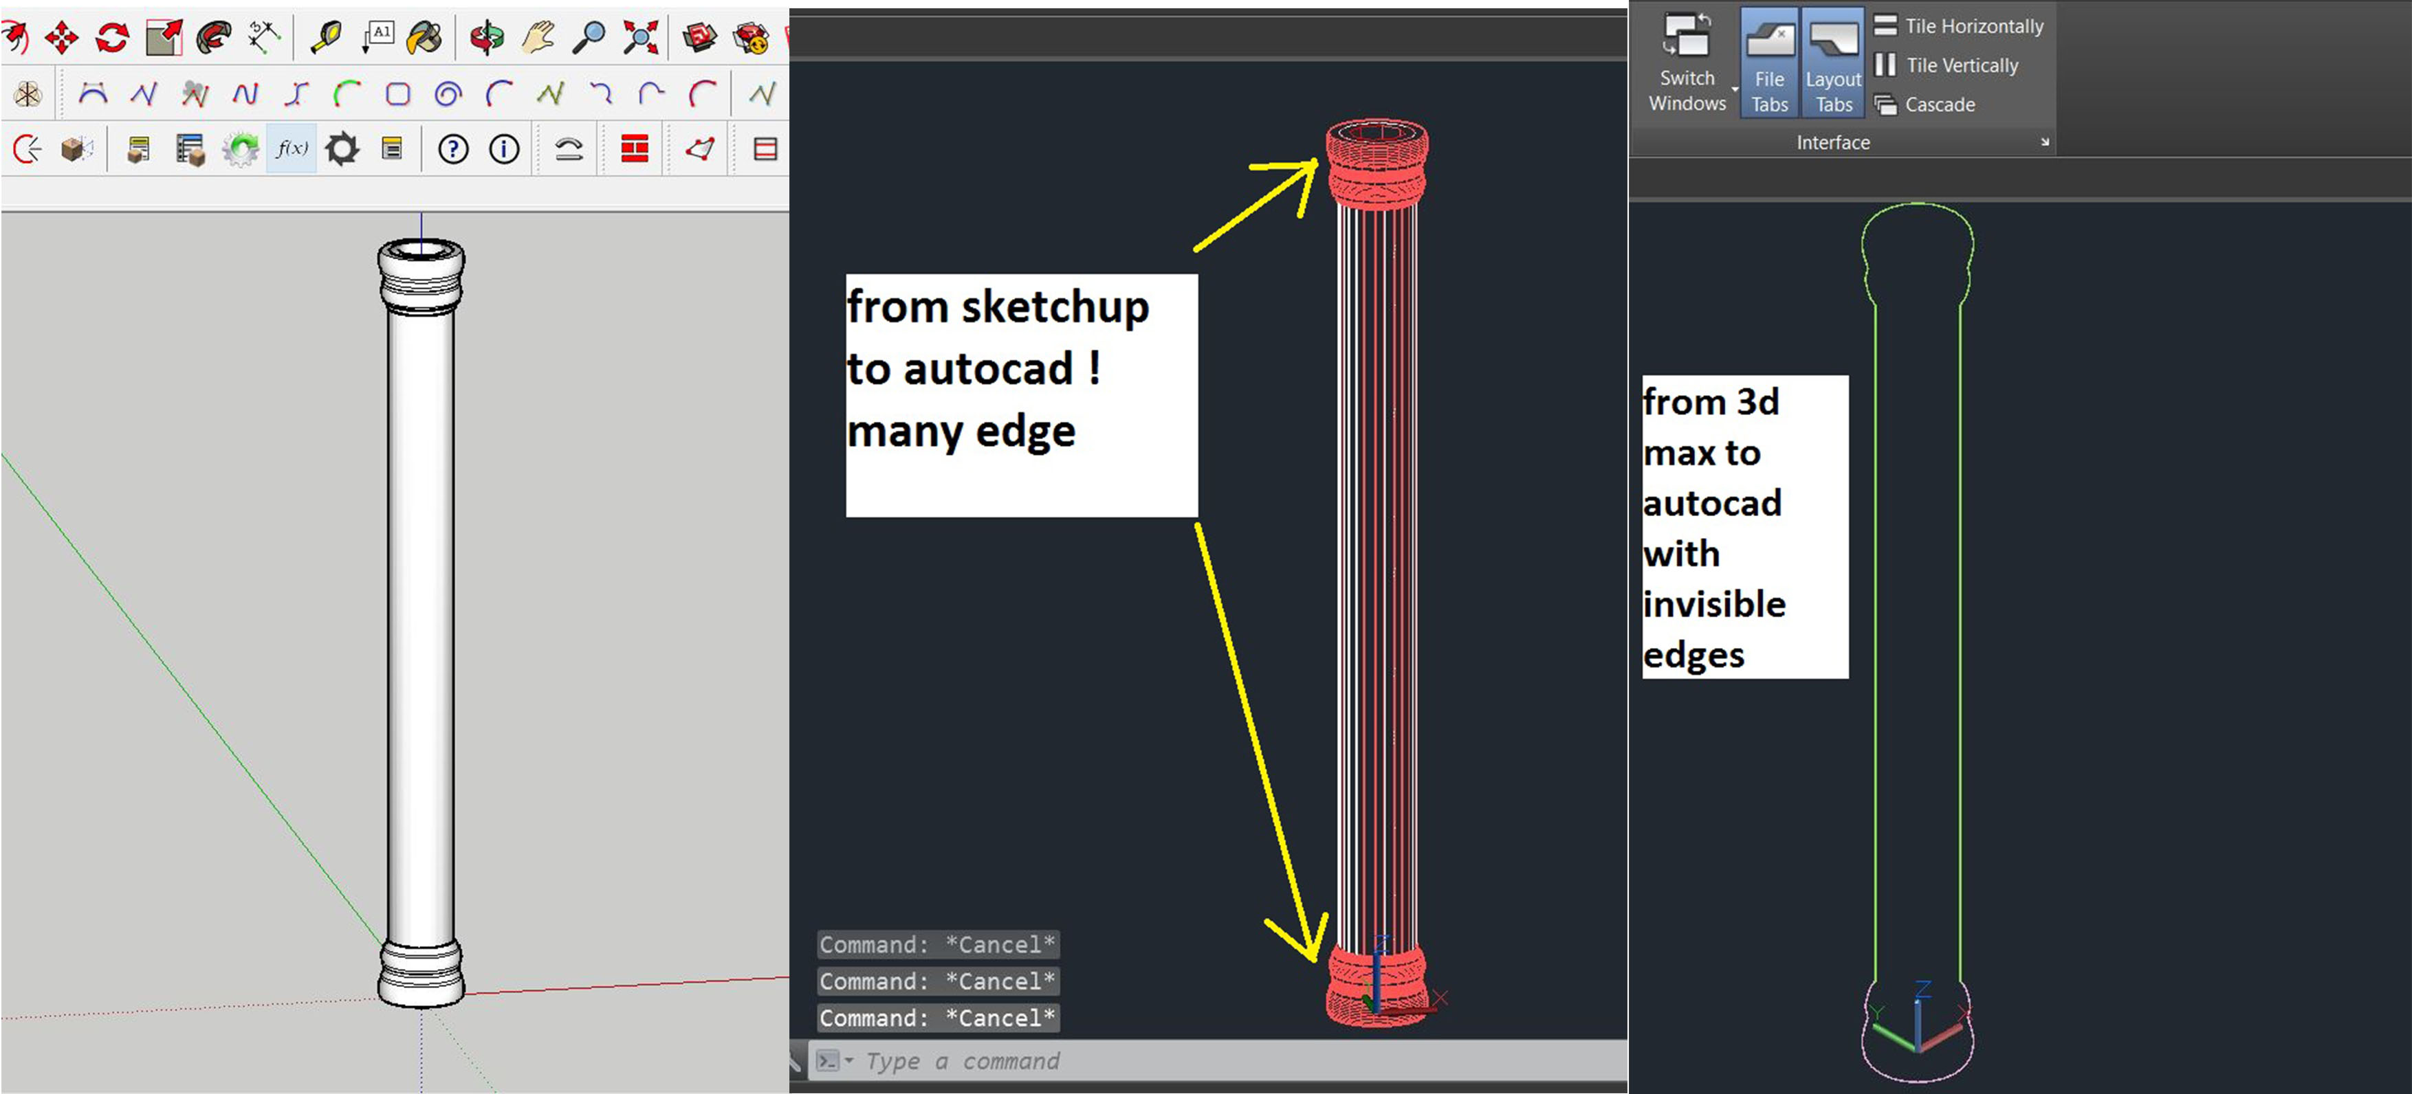The width and height of the screenshot is (2412, 1094).
Task: Select the Move tool with red arrows
Action: (x=62, y=37)
